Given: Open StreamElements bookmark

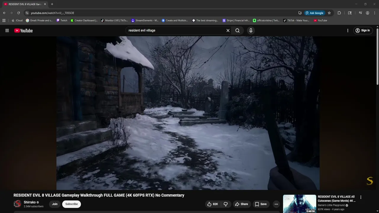Looking at the screenshot, I should 145,20.
